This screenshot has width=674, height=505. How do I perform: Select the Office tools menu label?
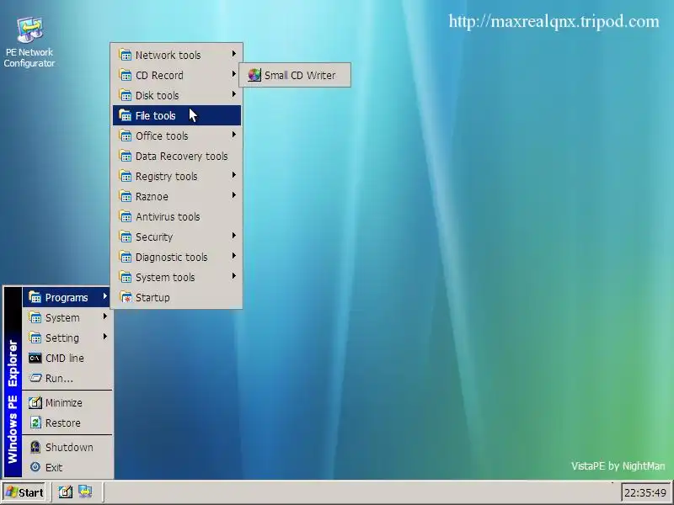162,136
